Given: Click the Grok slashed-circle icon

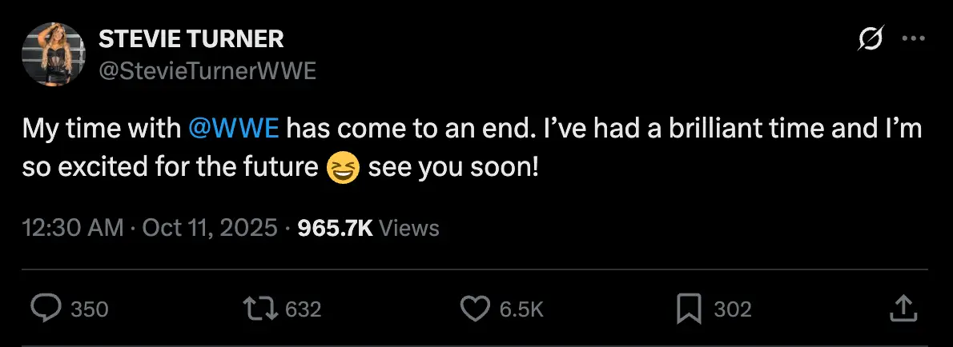Looking at the screenshot, I should [x=870, y=39].
